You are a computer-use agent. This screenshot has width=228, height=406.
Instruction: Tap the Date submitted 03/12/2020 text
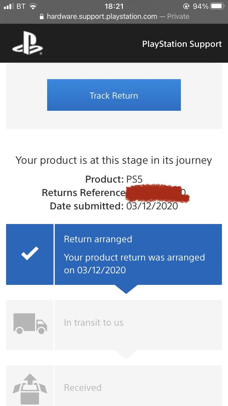click(114, 206)
